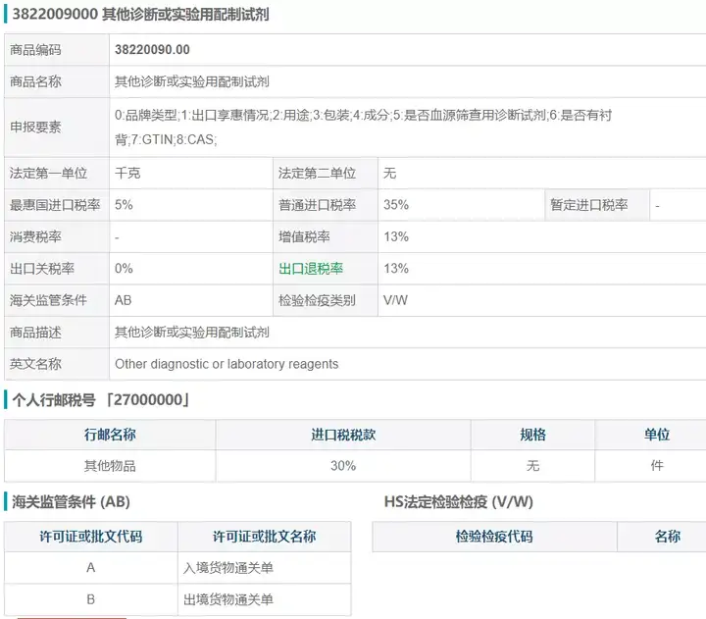The height and width of the screenshot is (619, 706).
Task: Click the 许可证或批文代码 column header
Action: 91,537
